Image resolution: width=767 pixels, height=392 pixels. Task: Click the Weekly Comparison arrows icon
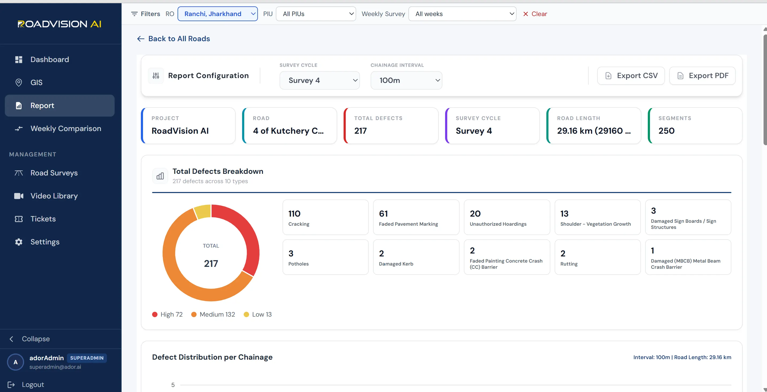(19, 128)
